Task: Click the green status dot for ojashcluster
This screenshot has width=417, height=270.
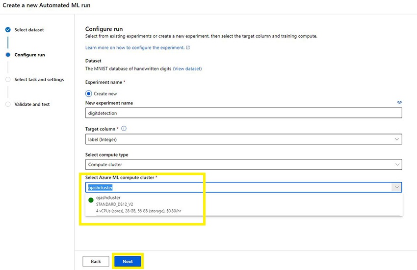Action: point(91,200)
